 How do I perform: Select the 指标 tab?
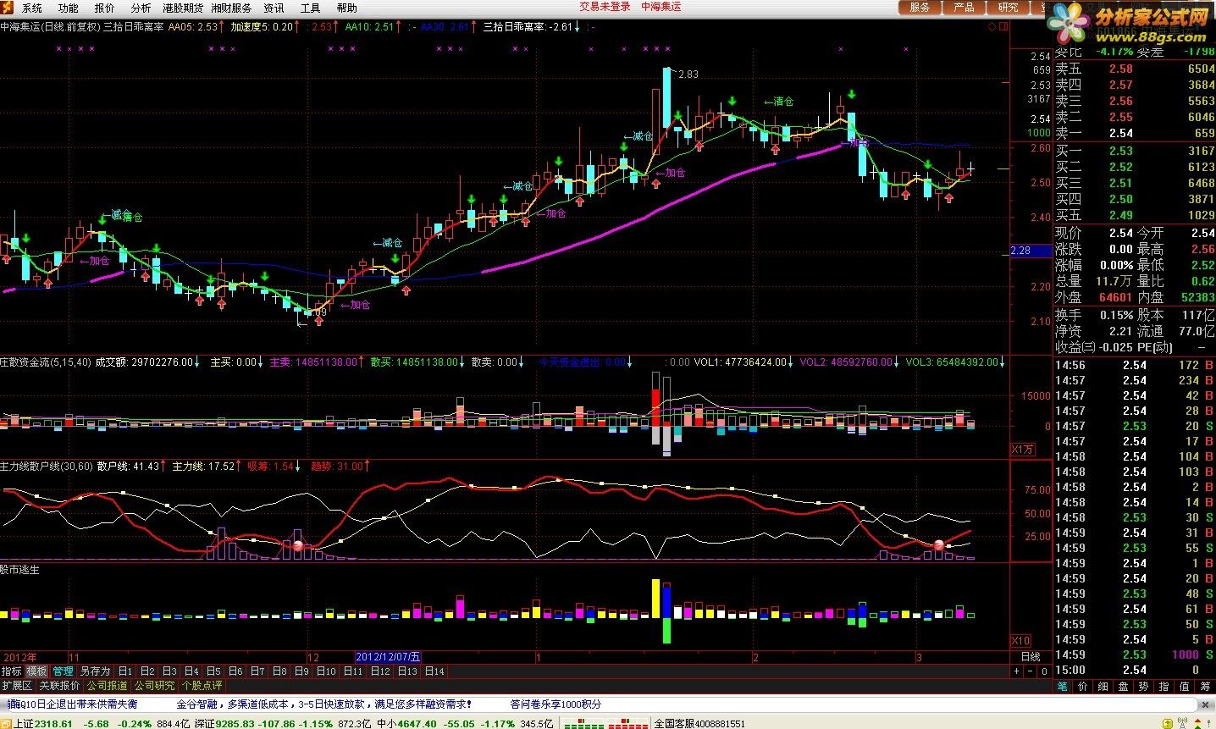tap(11, 671)
